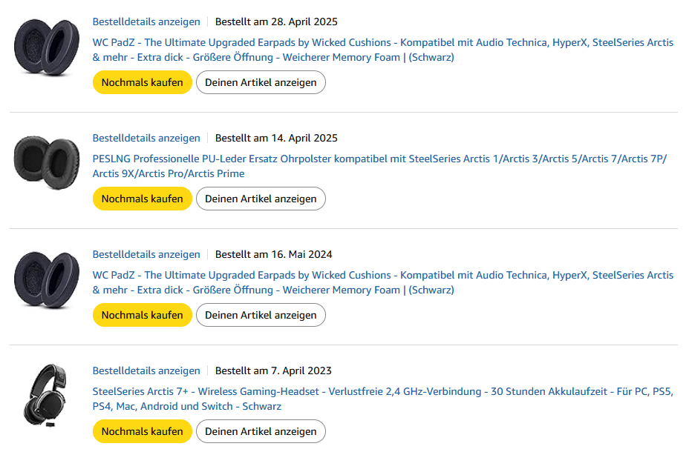Show your SteelSeries headset via Deinen Artikel anzeigen
The image size is (689, 452).
[x=261, y=431]
